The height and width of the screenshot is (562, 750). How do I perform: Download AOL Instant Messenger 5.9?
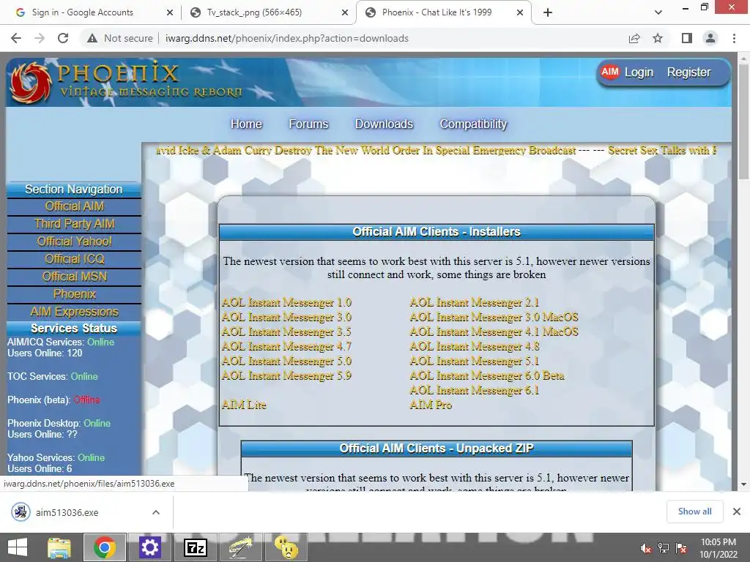click(x=286, y=375)
